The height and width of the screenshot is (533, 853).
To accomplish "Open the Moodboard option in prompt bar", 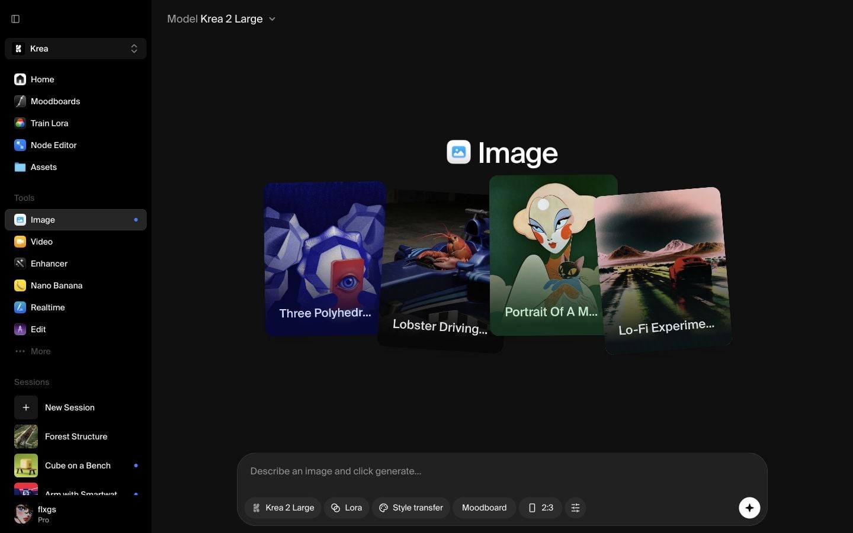I will [484, 508].
